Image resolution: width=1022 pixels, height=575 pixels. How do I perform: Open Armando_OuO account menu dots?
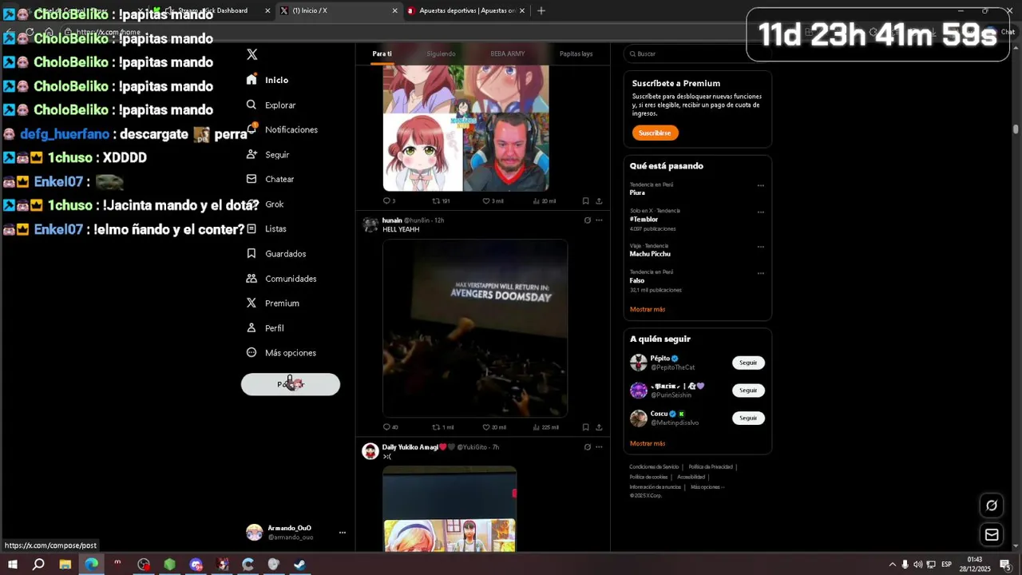pyautogui.click(x=342, y=532)
